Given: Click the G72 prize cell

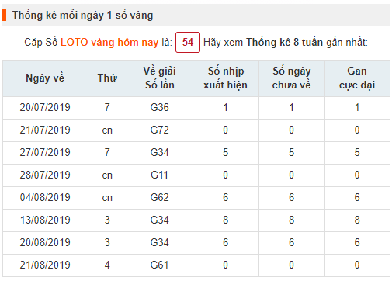Looking at the screenshot, I should 160,130.
